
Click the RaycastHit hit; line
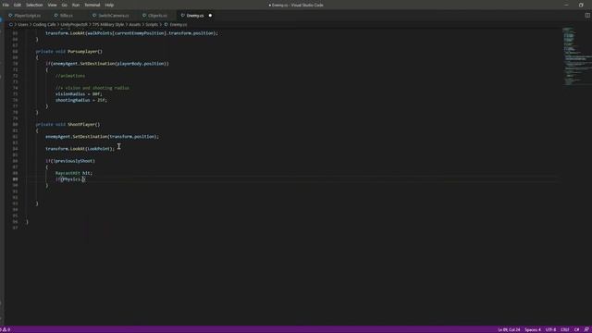point(74,173)
